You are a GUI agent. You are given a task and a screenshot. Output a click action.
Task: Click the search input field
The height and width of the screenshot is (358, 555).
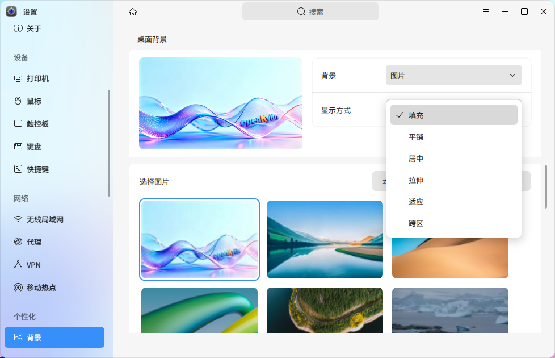click(x=310, y=11)
